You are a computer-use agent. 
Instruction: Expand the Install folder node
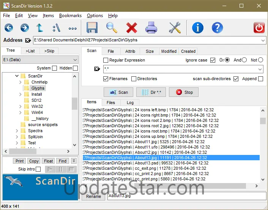coord(20,95)
